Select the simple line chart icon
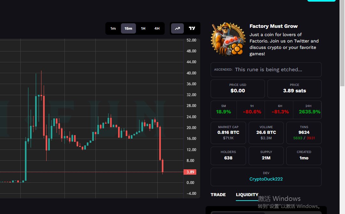Screen dimensions: 345x214 177,28
